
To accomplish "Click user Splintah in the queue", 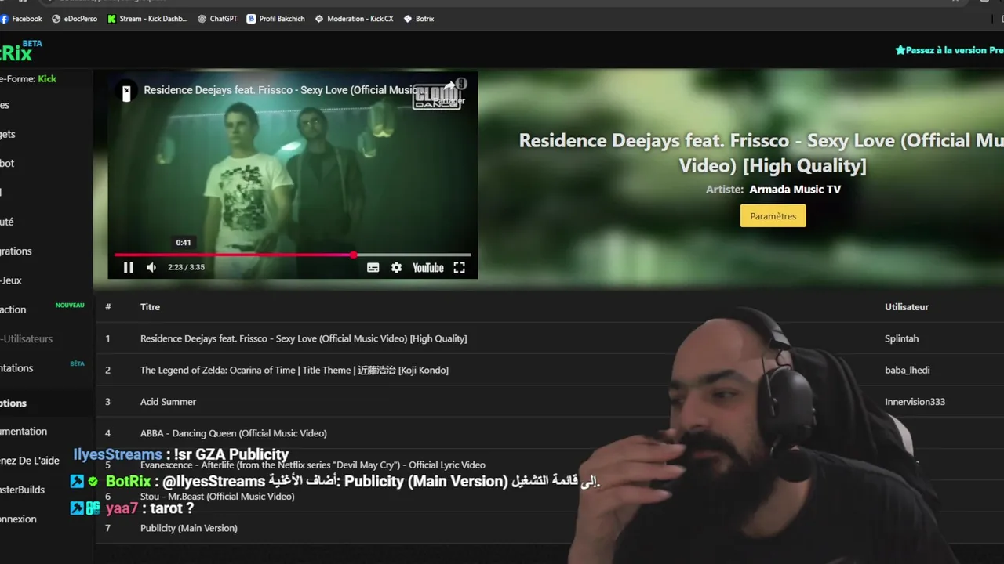I will coord(901,338).
